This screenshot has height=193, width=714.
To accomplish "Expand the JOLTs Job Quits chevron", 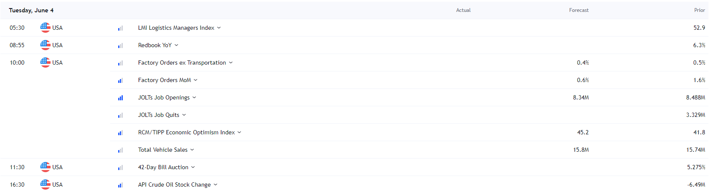I will pos(184,115).
